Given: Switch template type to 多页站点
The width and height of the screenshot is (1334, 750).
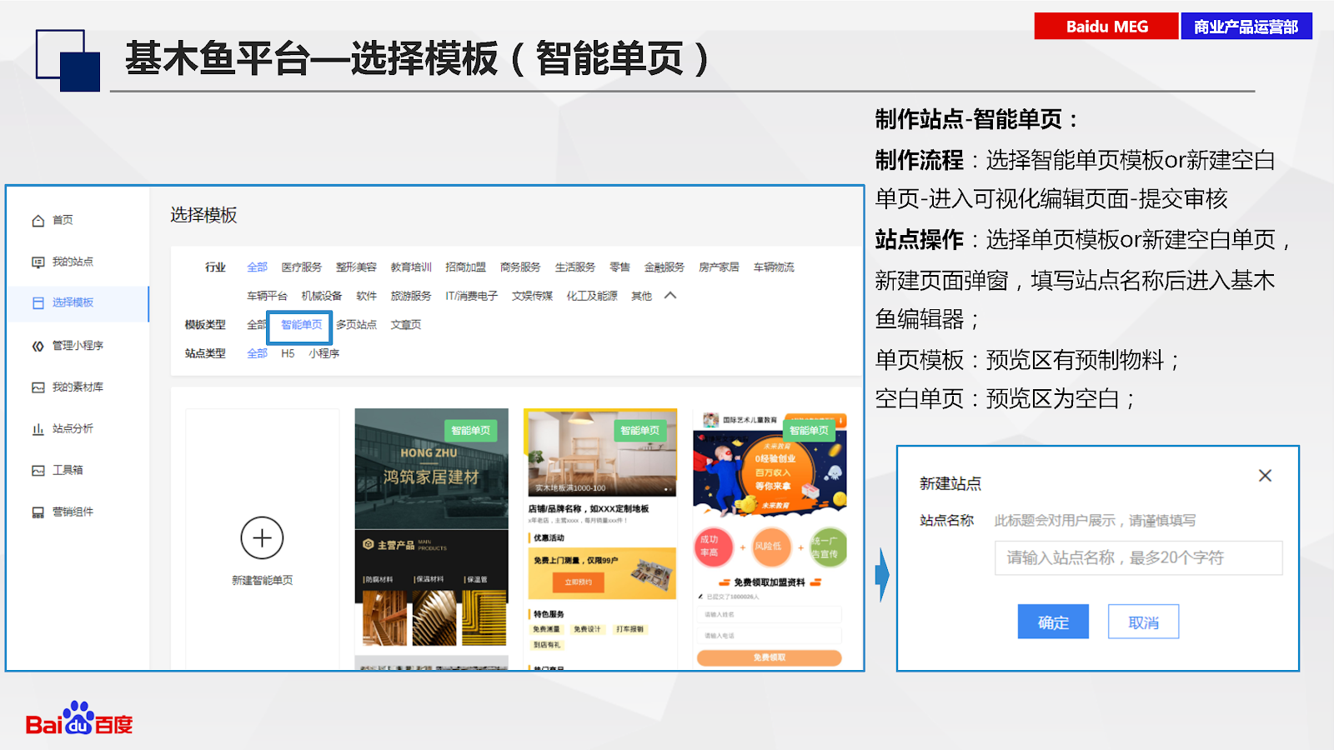Looking at the screenshot, I should [357, 325].
